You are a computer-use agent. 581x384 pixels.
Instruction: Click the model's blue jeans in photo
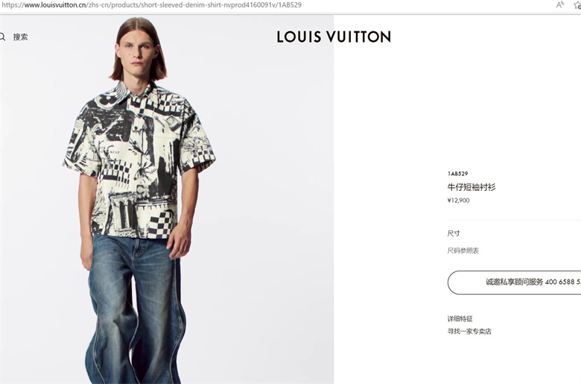point(136,308)
